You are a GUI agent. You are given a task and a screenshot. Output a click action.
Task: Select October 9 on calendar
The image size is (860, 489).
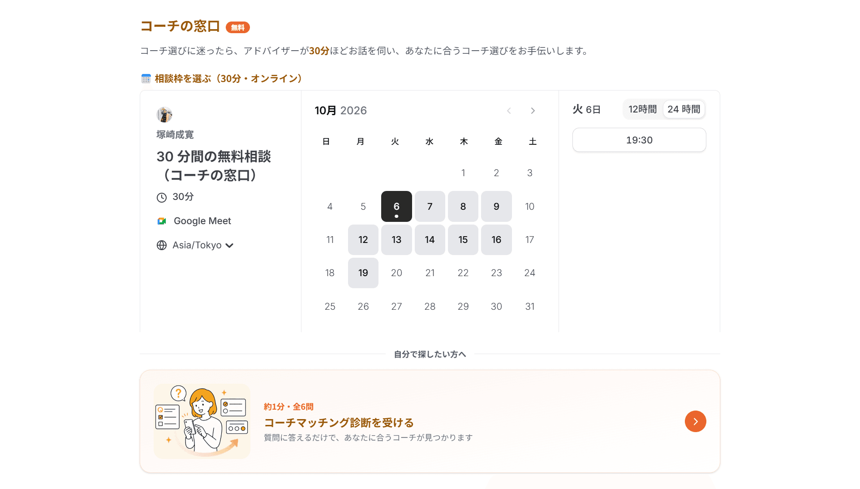point(496,206)
